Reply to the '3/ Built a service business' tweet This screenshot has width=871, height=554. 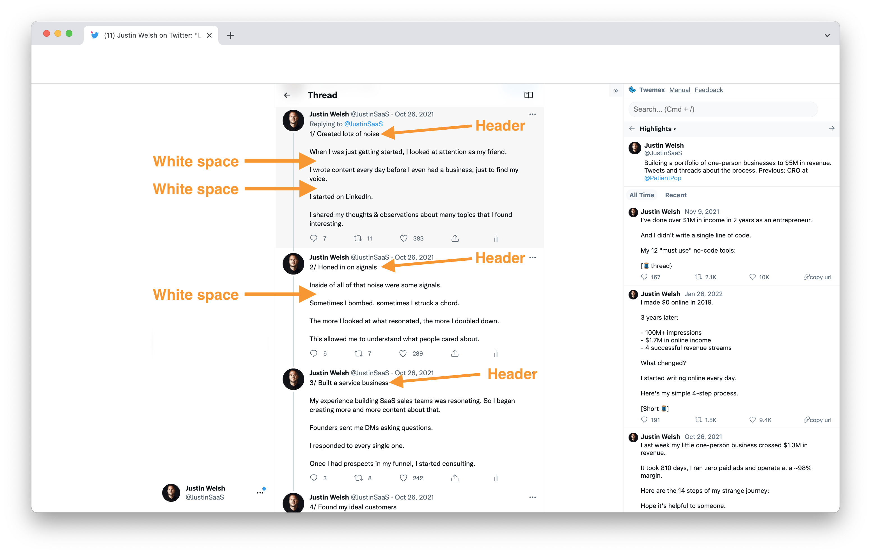[x=314, y=478]
